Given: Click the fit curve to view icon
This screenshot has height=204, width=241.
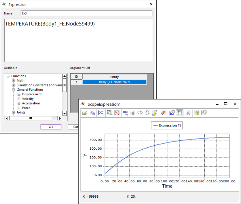Looking at the screenshot, I should coord(117,113).
